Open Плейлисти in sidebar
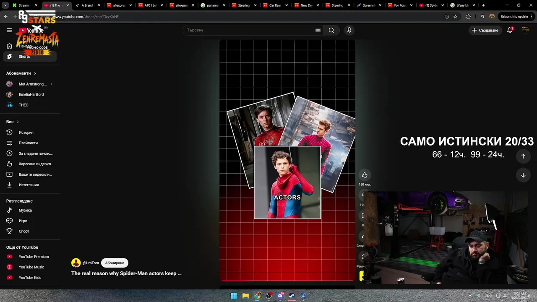This screenshot has height=302, width=537. point(30,143)
